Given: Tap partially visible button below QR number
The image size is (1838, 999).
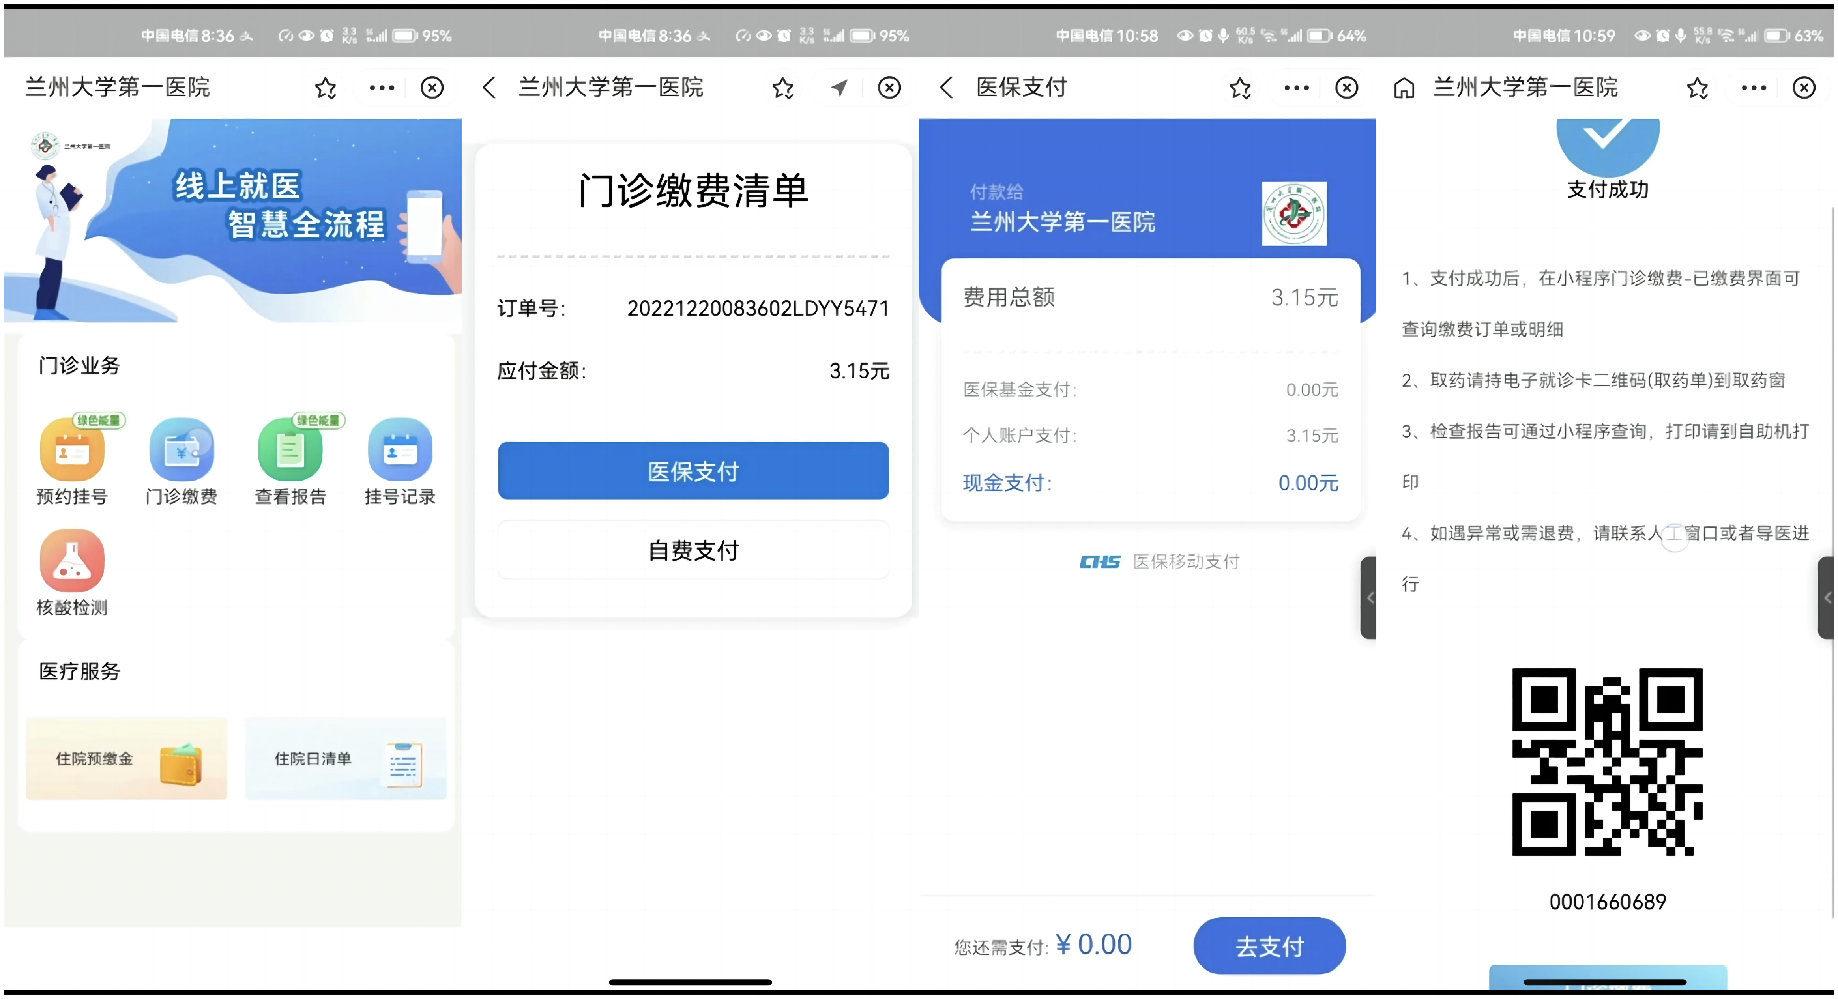Looking at the screenshot, I should pos(1608,977).
